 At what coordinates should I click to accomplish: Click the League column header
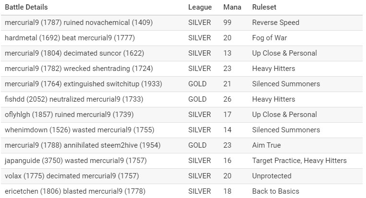point(200,7)
